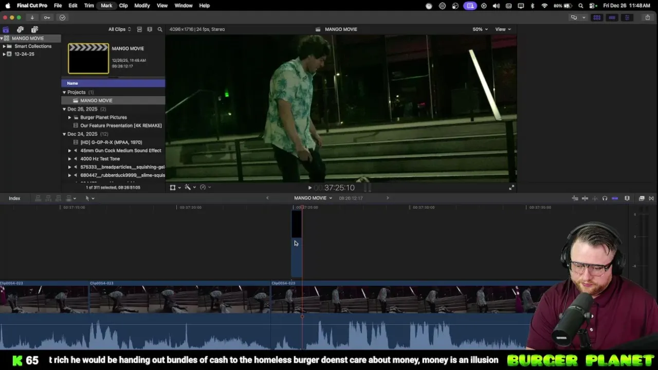Collapse the Projects group

[64, 92]
